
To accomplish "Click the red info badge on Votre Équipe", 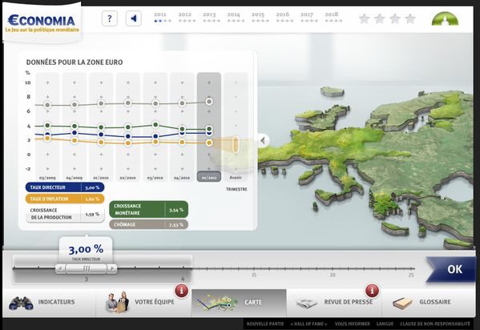I will tap(181, 291).
